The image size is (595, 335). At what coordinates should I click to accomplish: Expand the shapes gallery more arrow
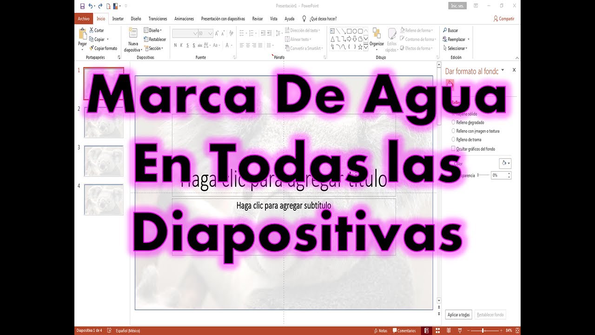(x=366, y=47)
